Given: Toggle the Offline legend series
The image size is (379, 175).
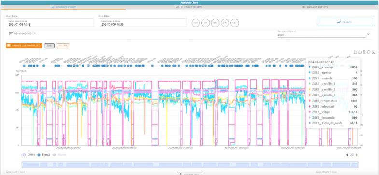Looking at the screenshot, I should coord(28,155).
